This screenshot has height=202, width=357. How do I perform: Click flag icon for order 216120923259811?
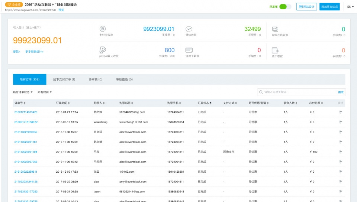[x=341, y=172]
